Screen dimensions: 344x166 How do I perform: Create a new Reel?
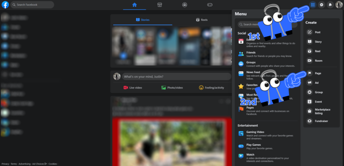click(x=321, y=51)
